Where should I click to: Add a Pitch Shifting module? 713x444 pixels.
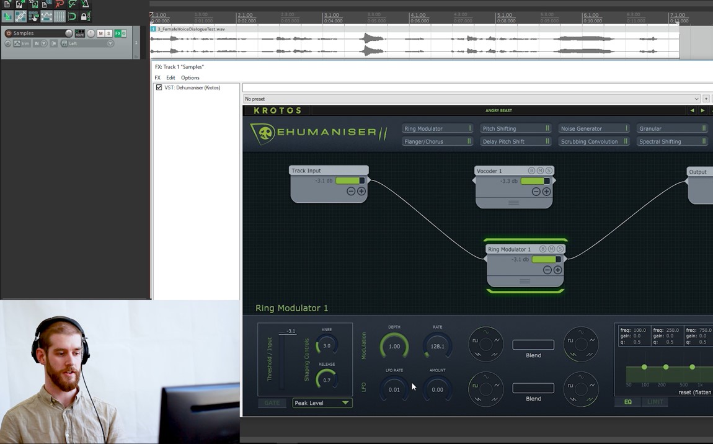(x=516, y=129)
